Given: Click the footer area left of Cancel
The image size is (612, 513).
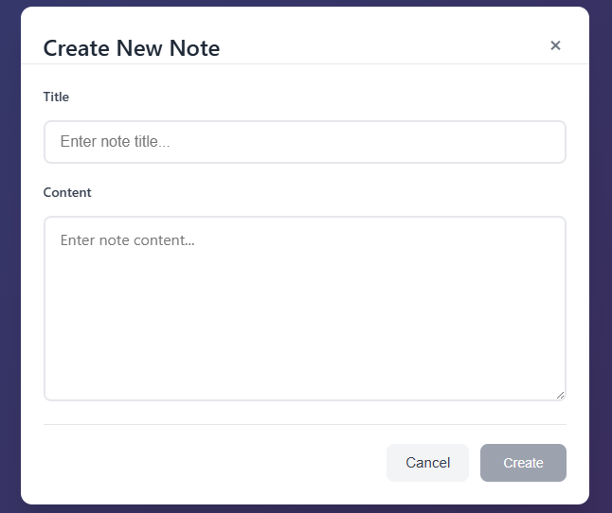Looking at the screenshot, I should pos(208,463).
